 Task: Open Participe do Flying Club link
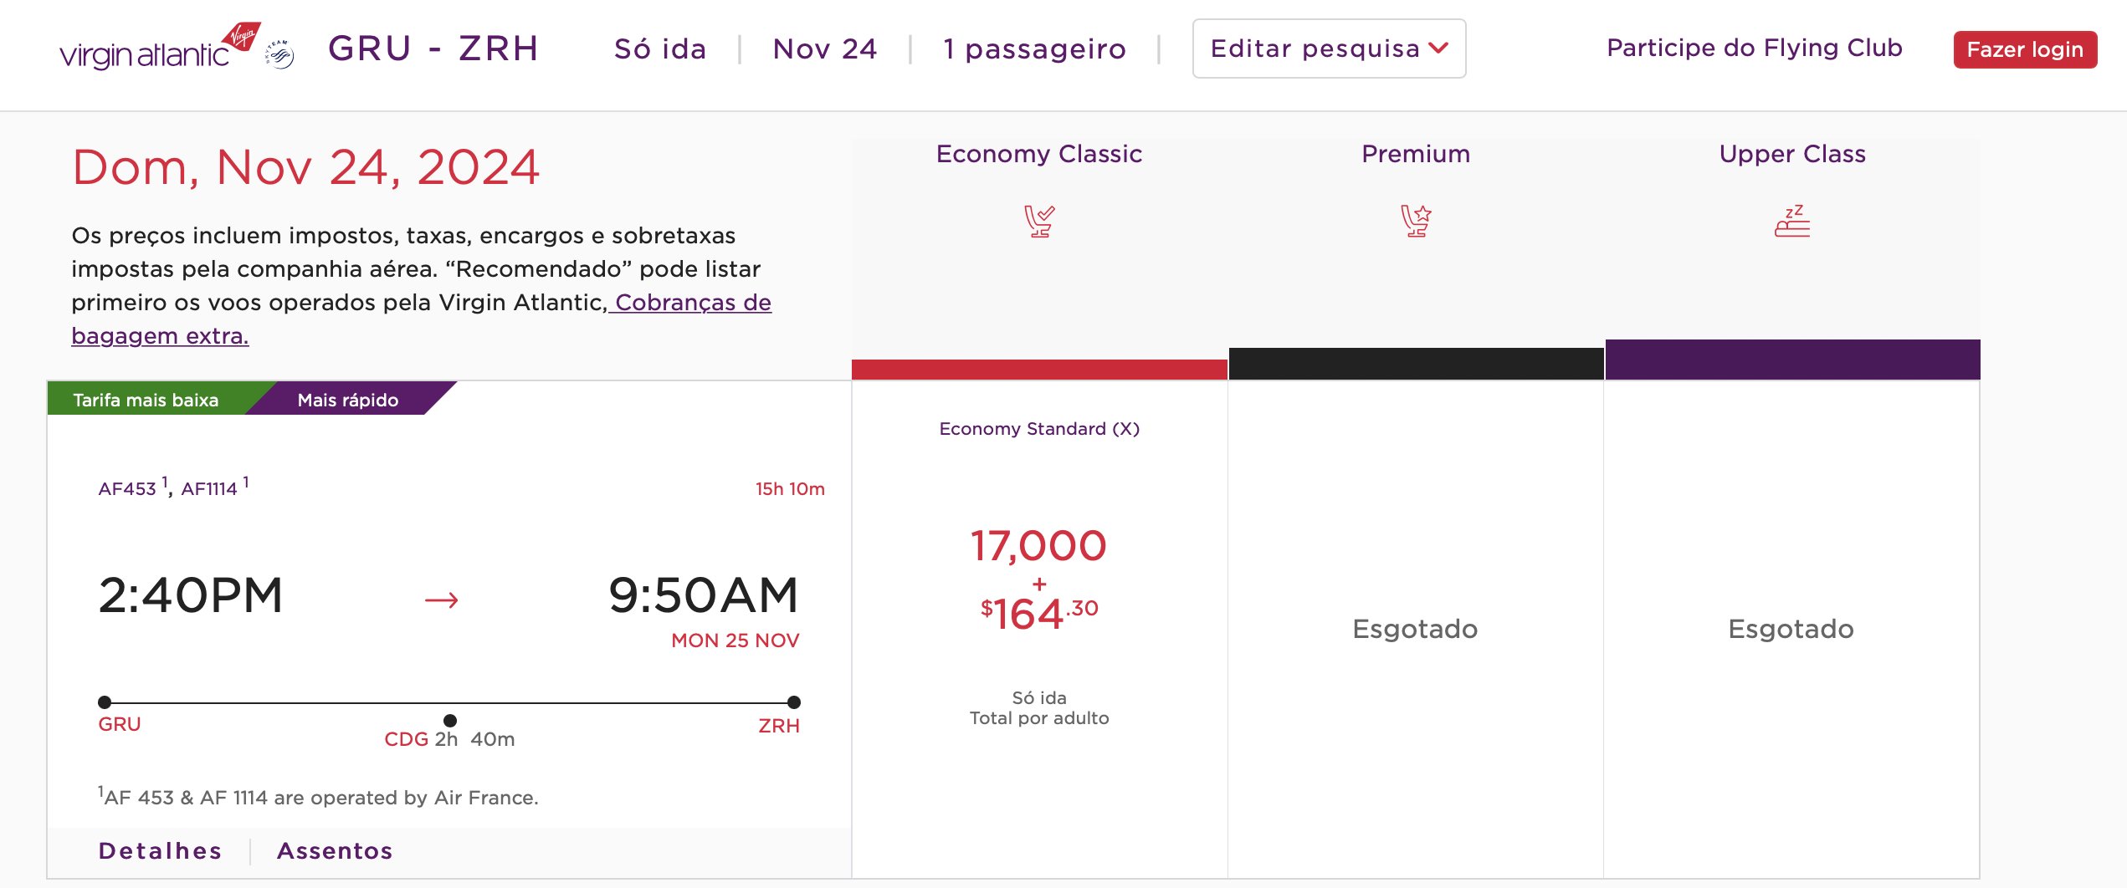(x=1755, y=48)
